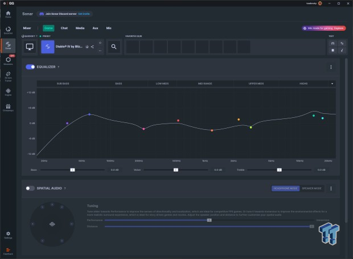
Task: Click the blue Diablo IV preset tile
Action: [x=47, y=47]
